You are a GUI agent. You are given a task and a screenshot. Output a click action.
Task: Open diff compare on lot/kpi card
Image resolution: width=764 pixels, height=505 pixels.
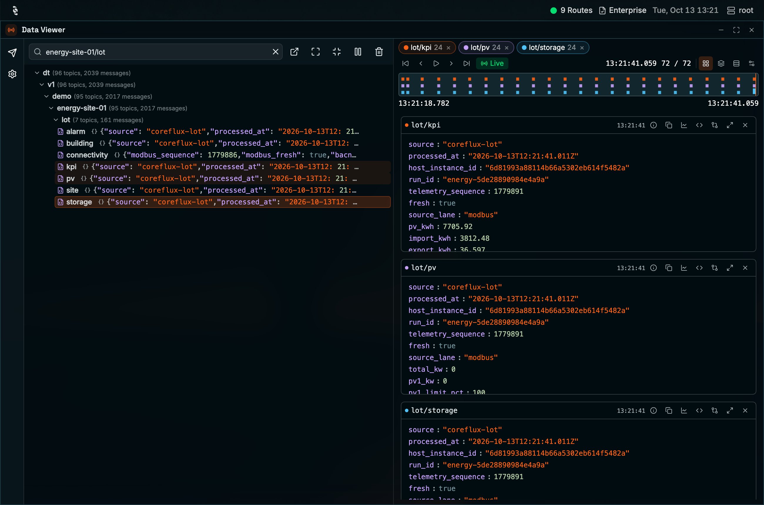pyautogui.click(x=714, y=125)
